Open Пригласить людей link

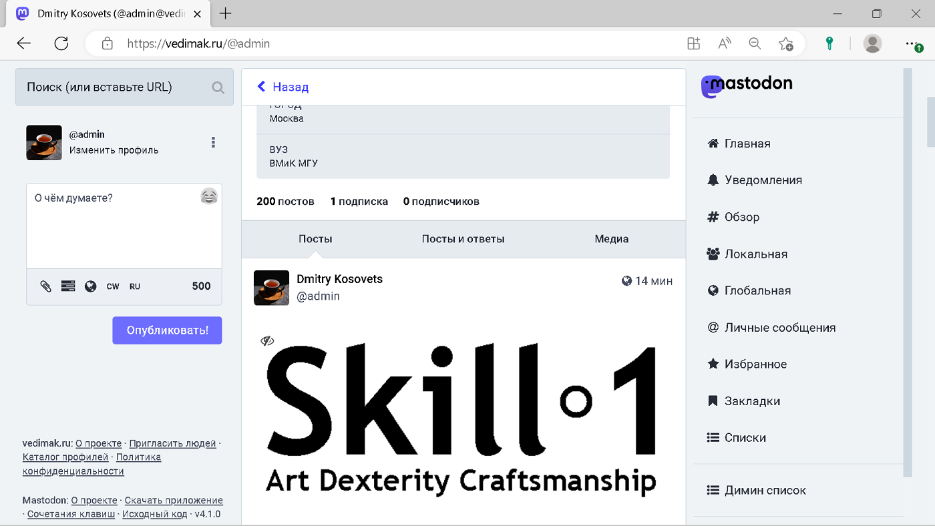coord(173,443)
